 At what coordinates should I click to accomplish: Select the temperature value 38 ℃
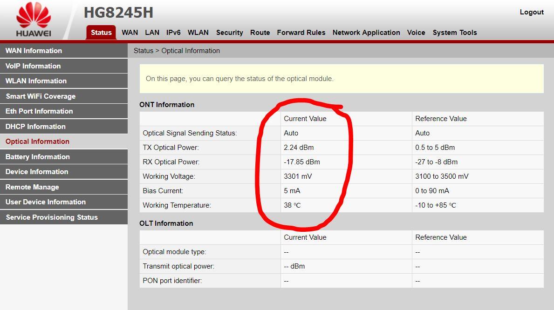[292, 205]
